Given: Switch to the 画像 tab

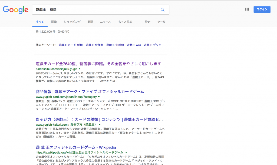Looking at the screenshot, I should click(54, 22).
